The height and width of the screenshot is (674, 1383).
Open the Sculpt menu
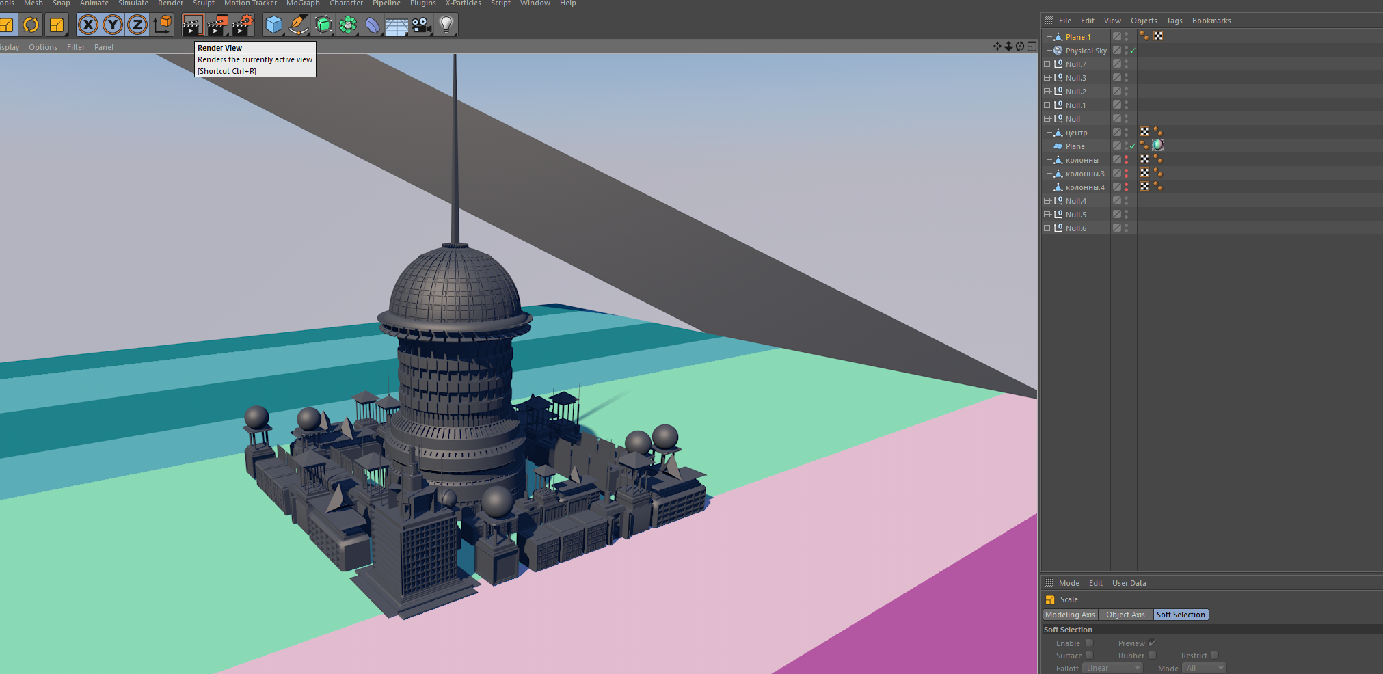pyautogui.click(x=204, y=3)
